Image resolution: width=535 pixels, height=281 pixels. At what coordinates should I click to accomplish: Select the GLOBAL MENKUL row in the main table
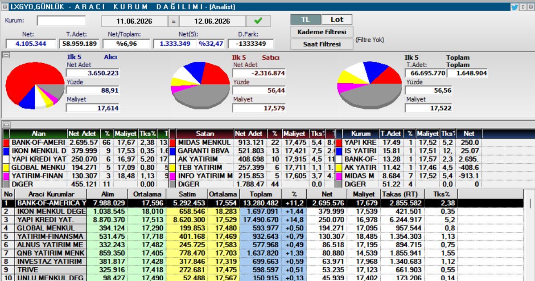263,228
